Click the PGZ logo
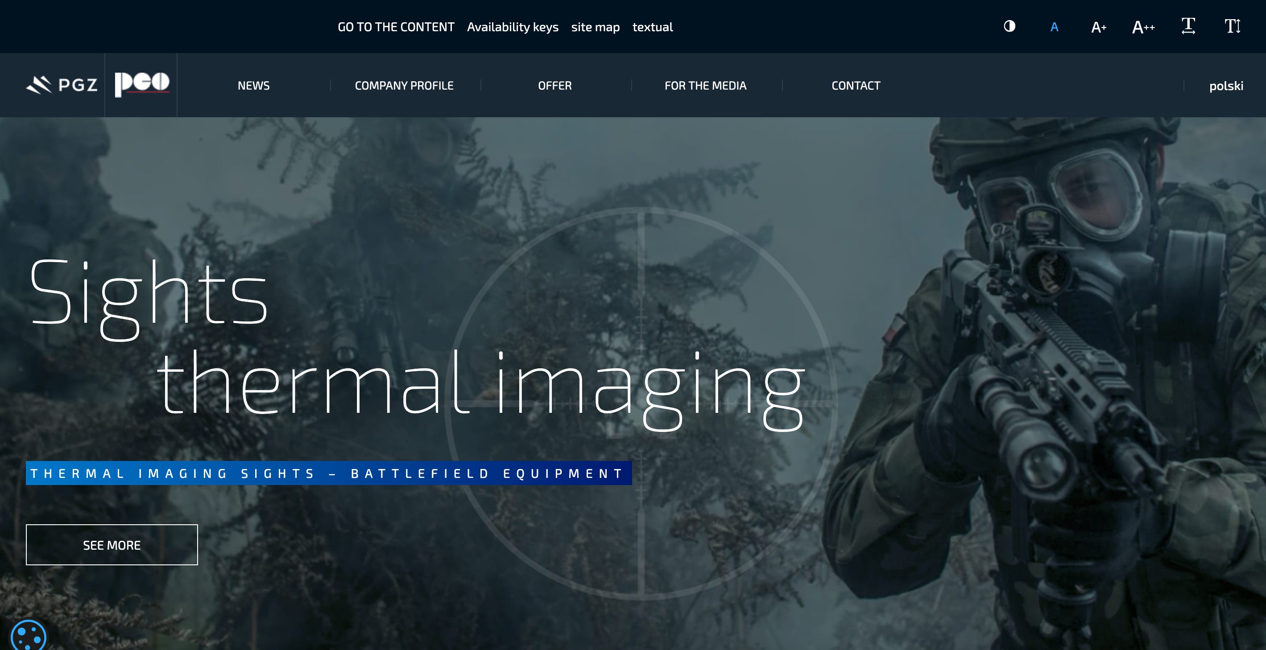The height and width of the screenshot is (650, 1266). pyautogui.click(x=62, y=85)
